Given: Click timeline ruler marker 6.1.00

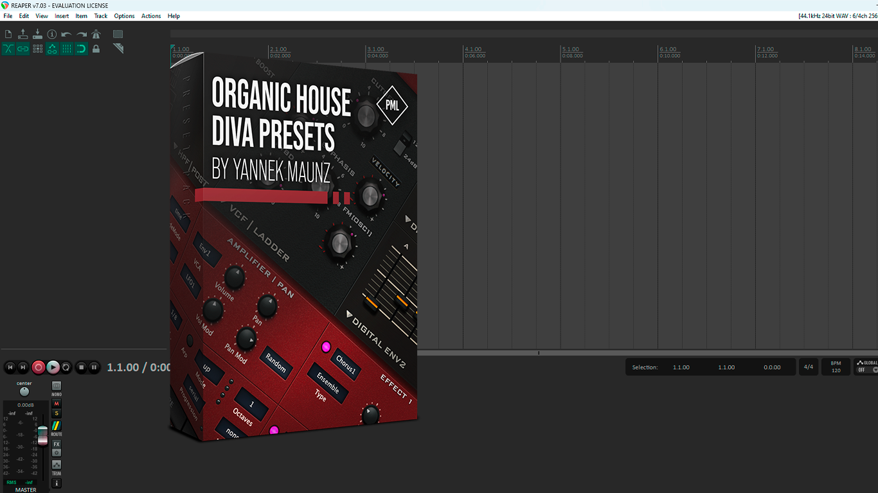Looking at the screenshot, I should [x=668, y=49].
